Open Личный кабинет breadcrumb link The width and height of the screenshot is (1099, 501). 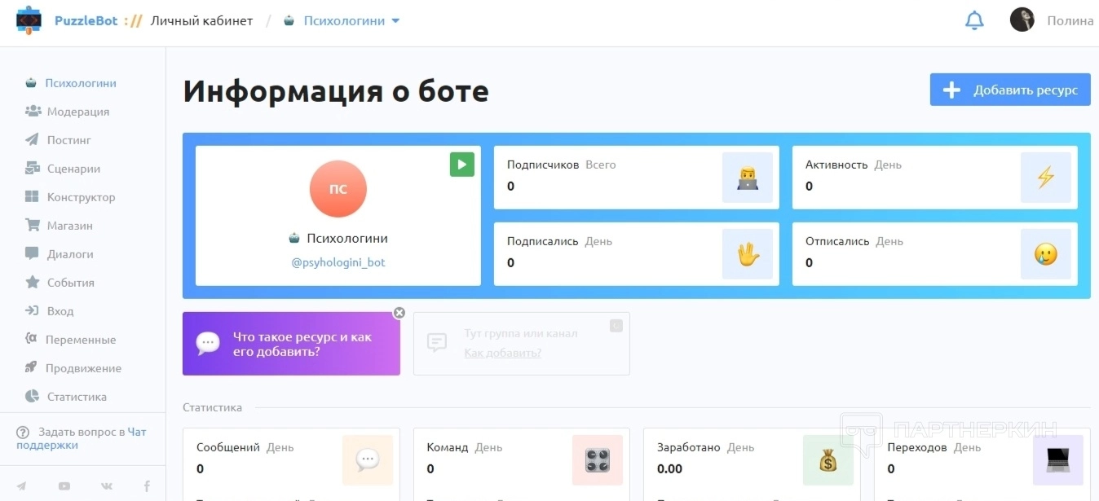coord(201,21)
